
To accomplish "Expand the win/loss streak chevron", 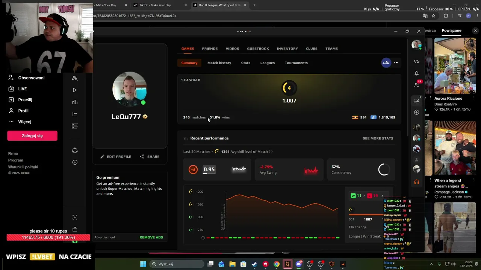I will pos(382,196).
